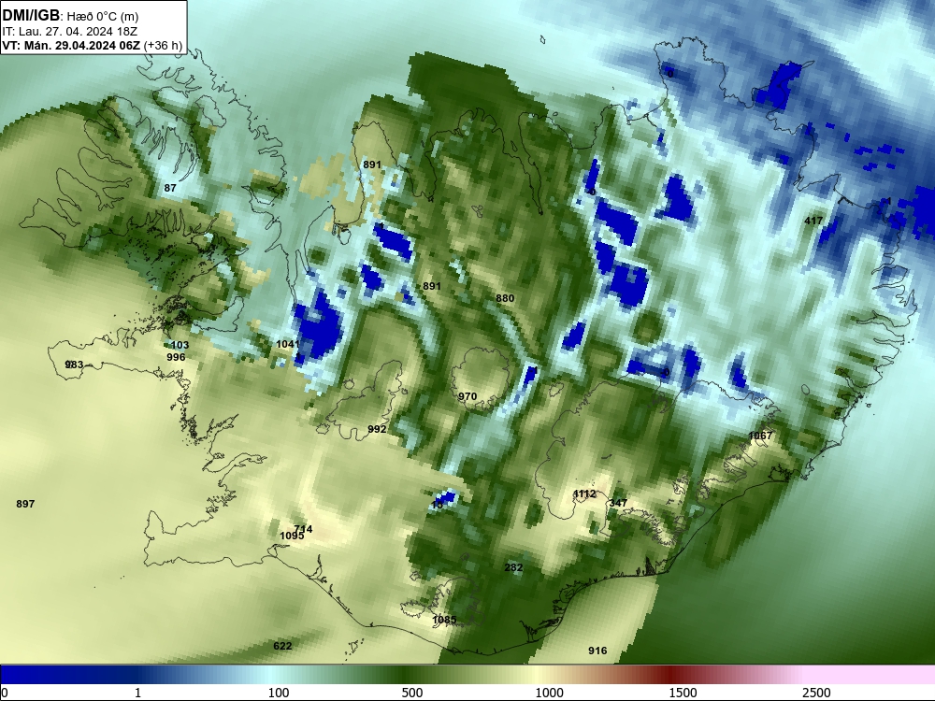Viewport: 935px width, 701px height.
Task: Click the map value 417
Action: [813, 221]
